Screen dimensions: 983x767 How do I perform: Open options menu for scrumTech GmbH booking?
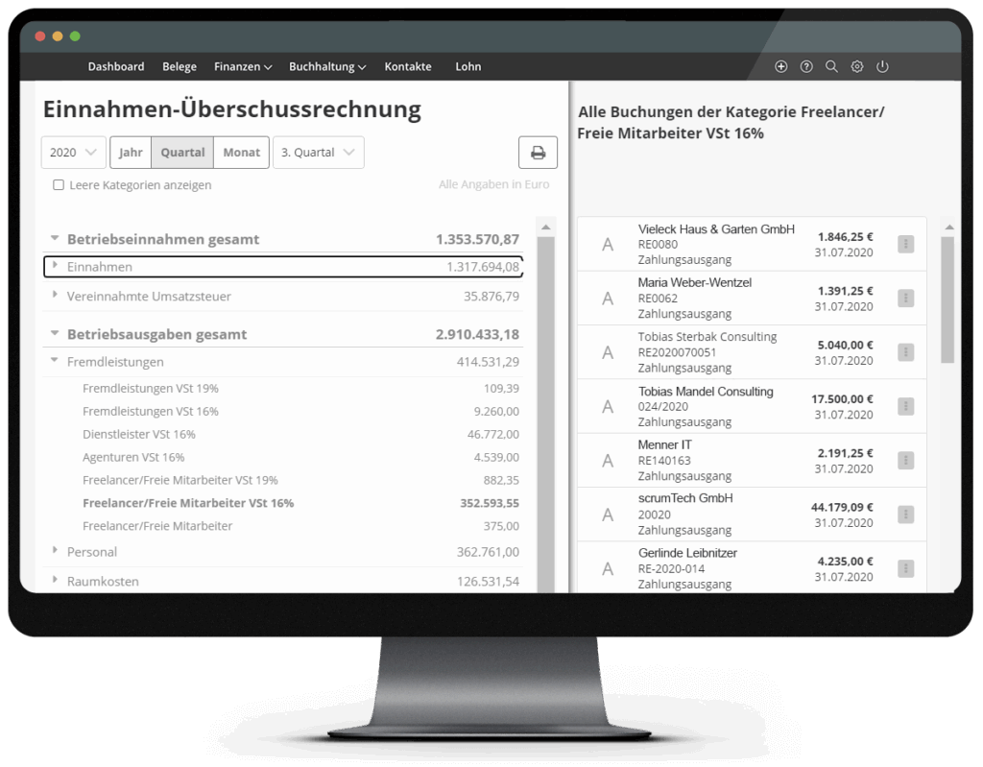pos(904,515)
